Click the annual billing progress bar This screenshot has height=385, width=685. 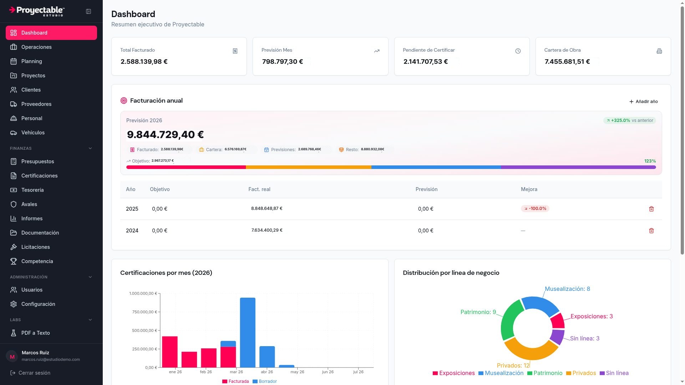[x=391, y=167]
